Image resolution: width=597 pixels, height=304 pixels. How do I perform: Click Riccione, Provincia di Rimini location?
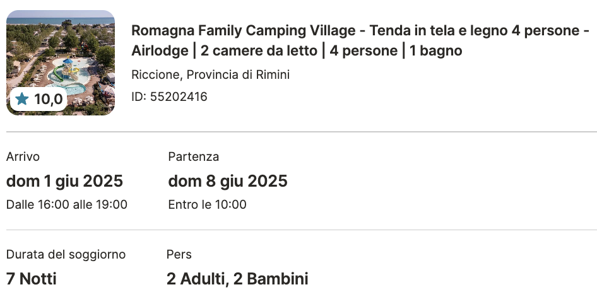pyautogui.click(x=211, y=74)
